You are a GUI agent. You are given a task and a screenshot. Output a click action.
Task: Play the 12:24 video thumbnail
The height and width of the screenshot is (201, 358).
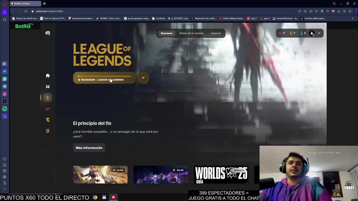click(100, 175)
